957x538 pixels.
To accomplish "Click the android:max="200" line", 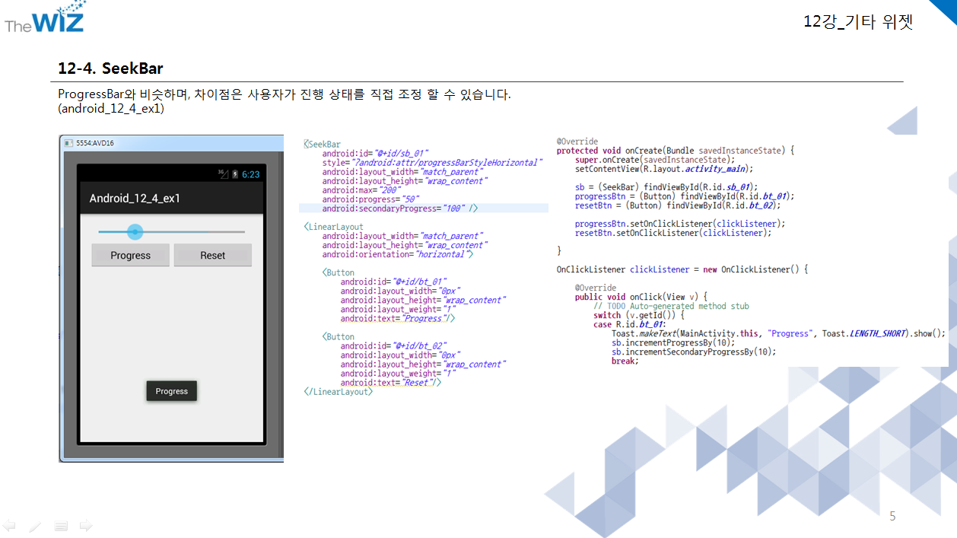I will [x=361, y=189].
